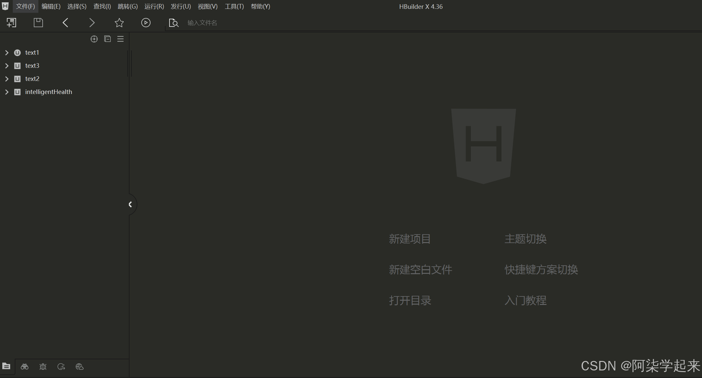This screenshot has width=702, height=378.
Task: Go forward with the right arrow icon
Action: click(x=92, y=23)
